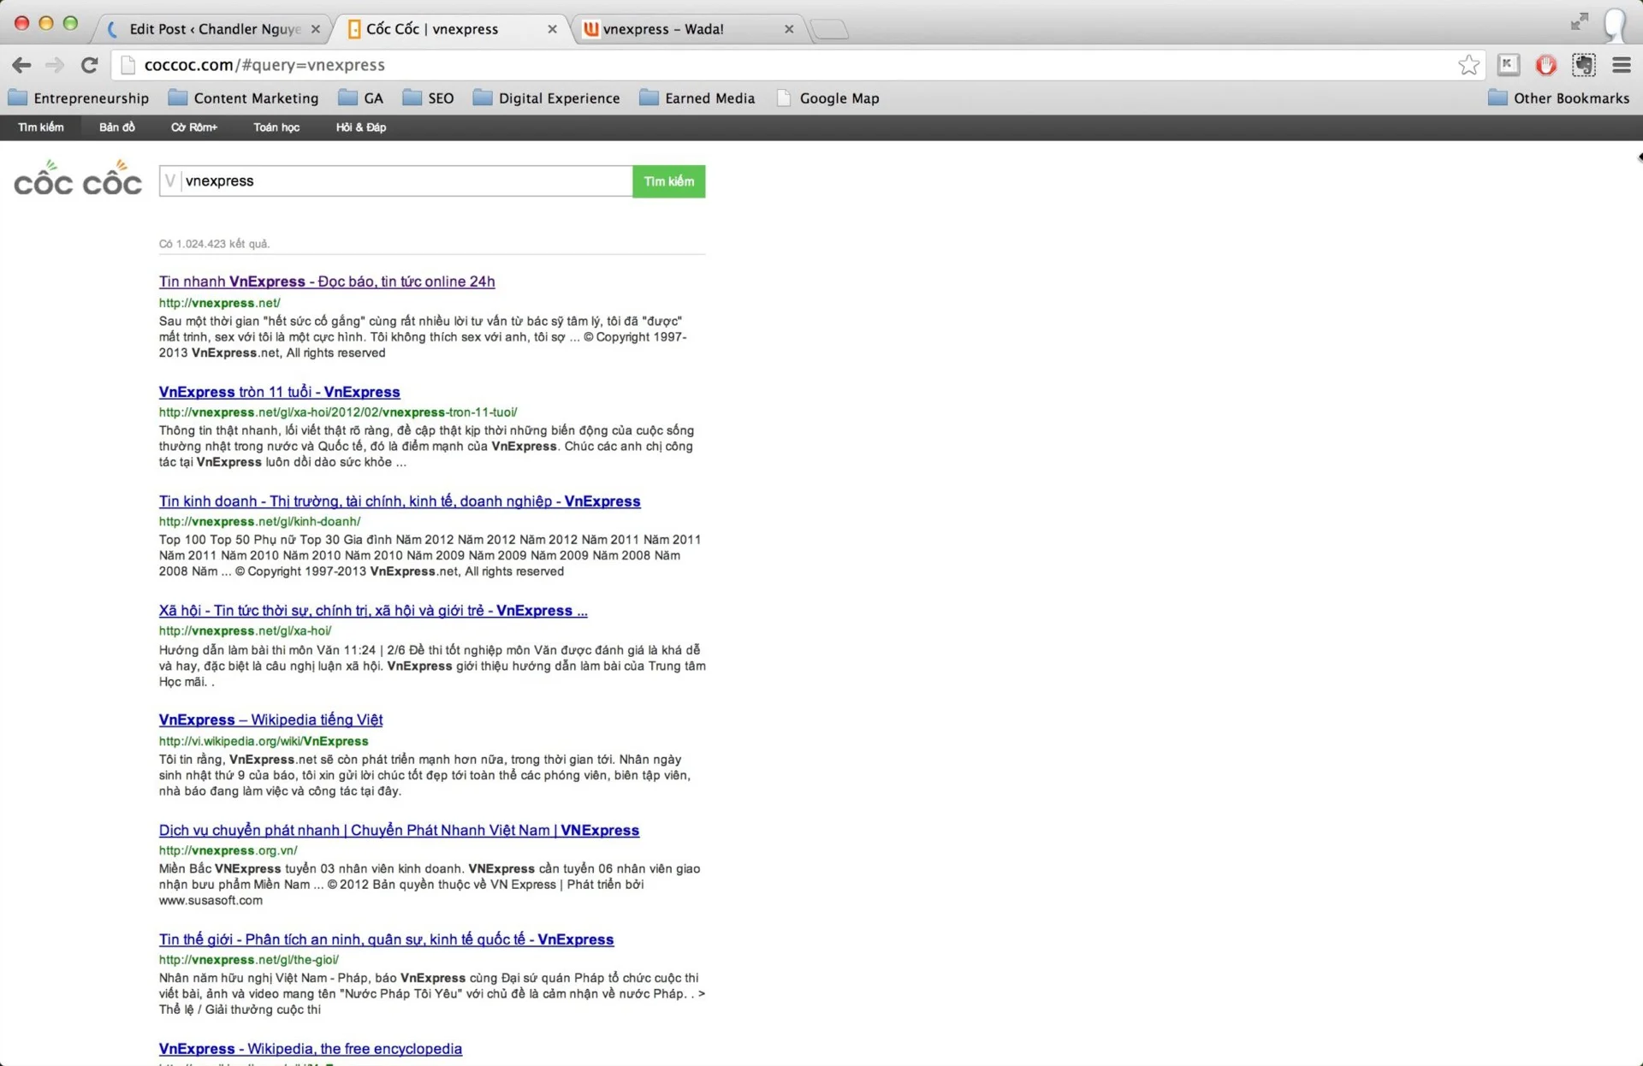Open the Chrome hamburger menu
Viewport: 1643px width, 1066px height.
[x=1621, y=65]
